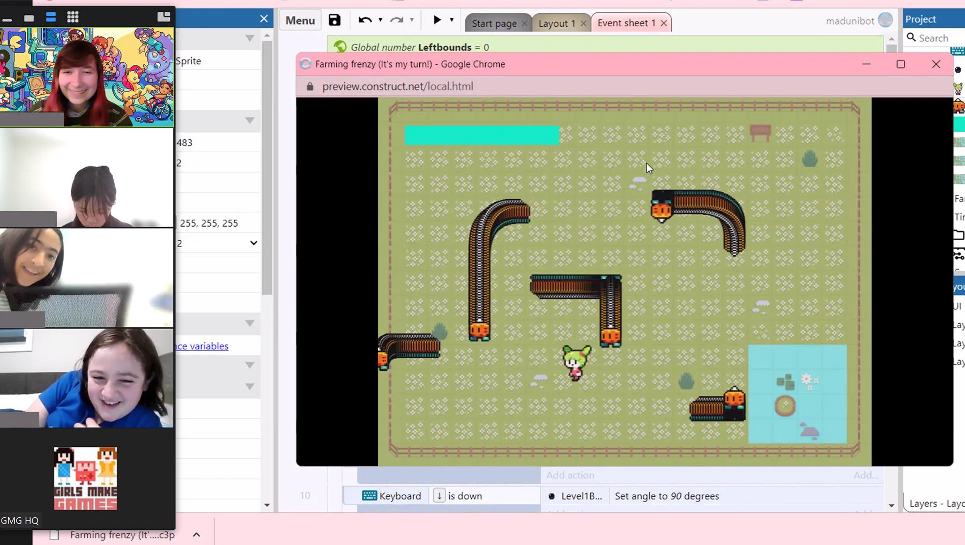Click the down arrow of the event sheet scrollbar
Viewport: 965px width, 545px height.
[892, 505]
